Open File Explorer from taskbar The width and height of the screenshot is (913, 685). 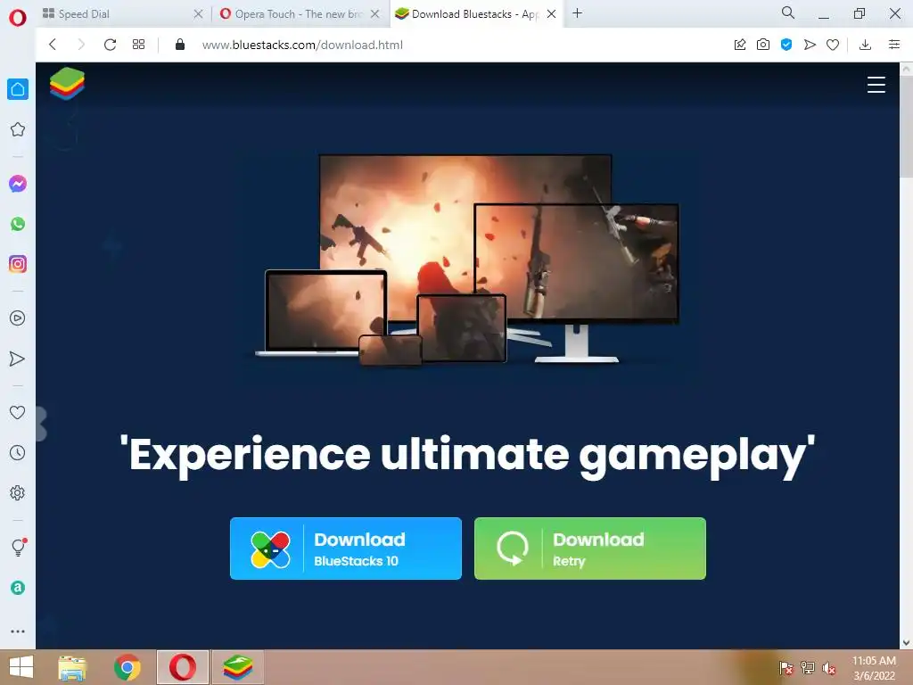[x=72, y=667]
